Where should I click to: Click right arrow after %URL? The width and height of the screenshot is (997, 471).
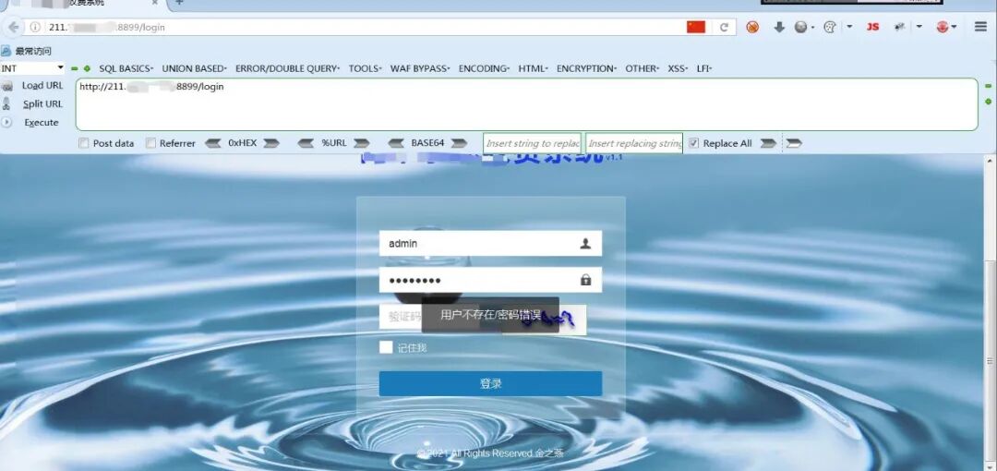[362, 143]
